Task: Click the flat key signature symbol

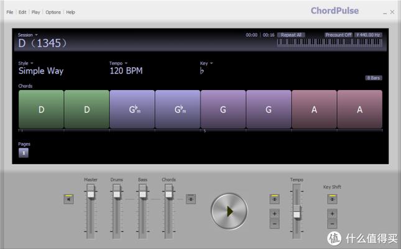Action: 202,71
